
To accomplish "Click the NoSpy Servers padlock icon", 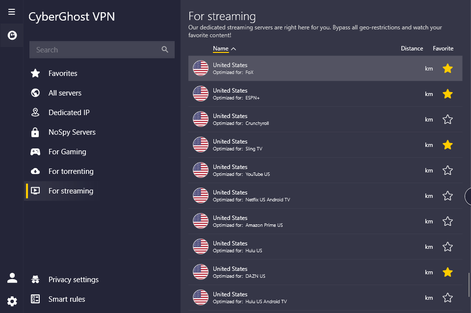I will (x=35, y=132).
